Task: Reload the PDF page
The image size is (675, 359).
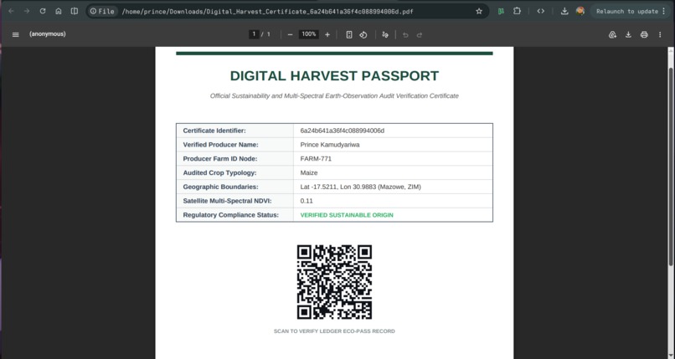Action: pos(43,11)
